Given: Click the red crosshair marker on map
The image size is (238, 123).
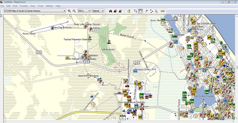Looking at the screenshot, I should [x=120, y=67].
